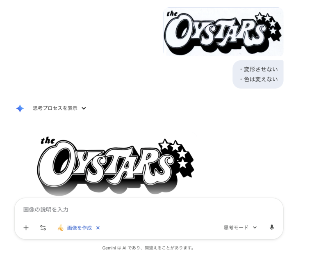Click the Gemini AI disclaimer text
328x254 pixels.
(x=148, y=248)
